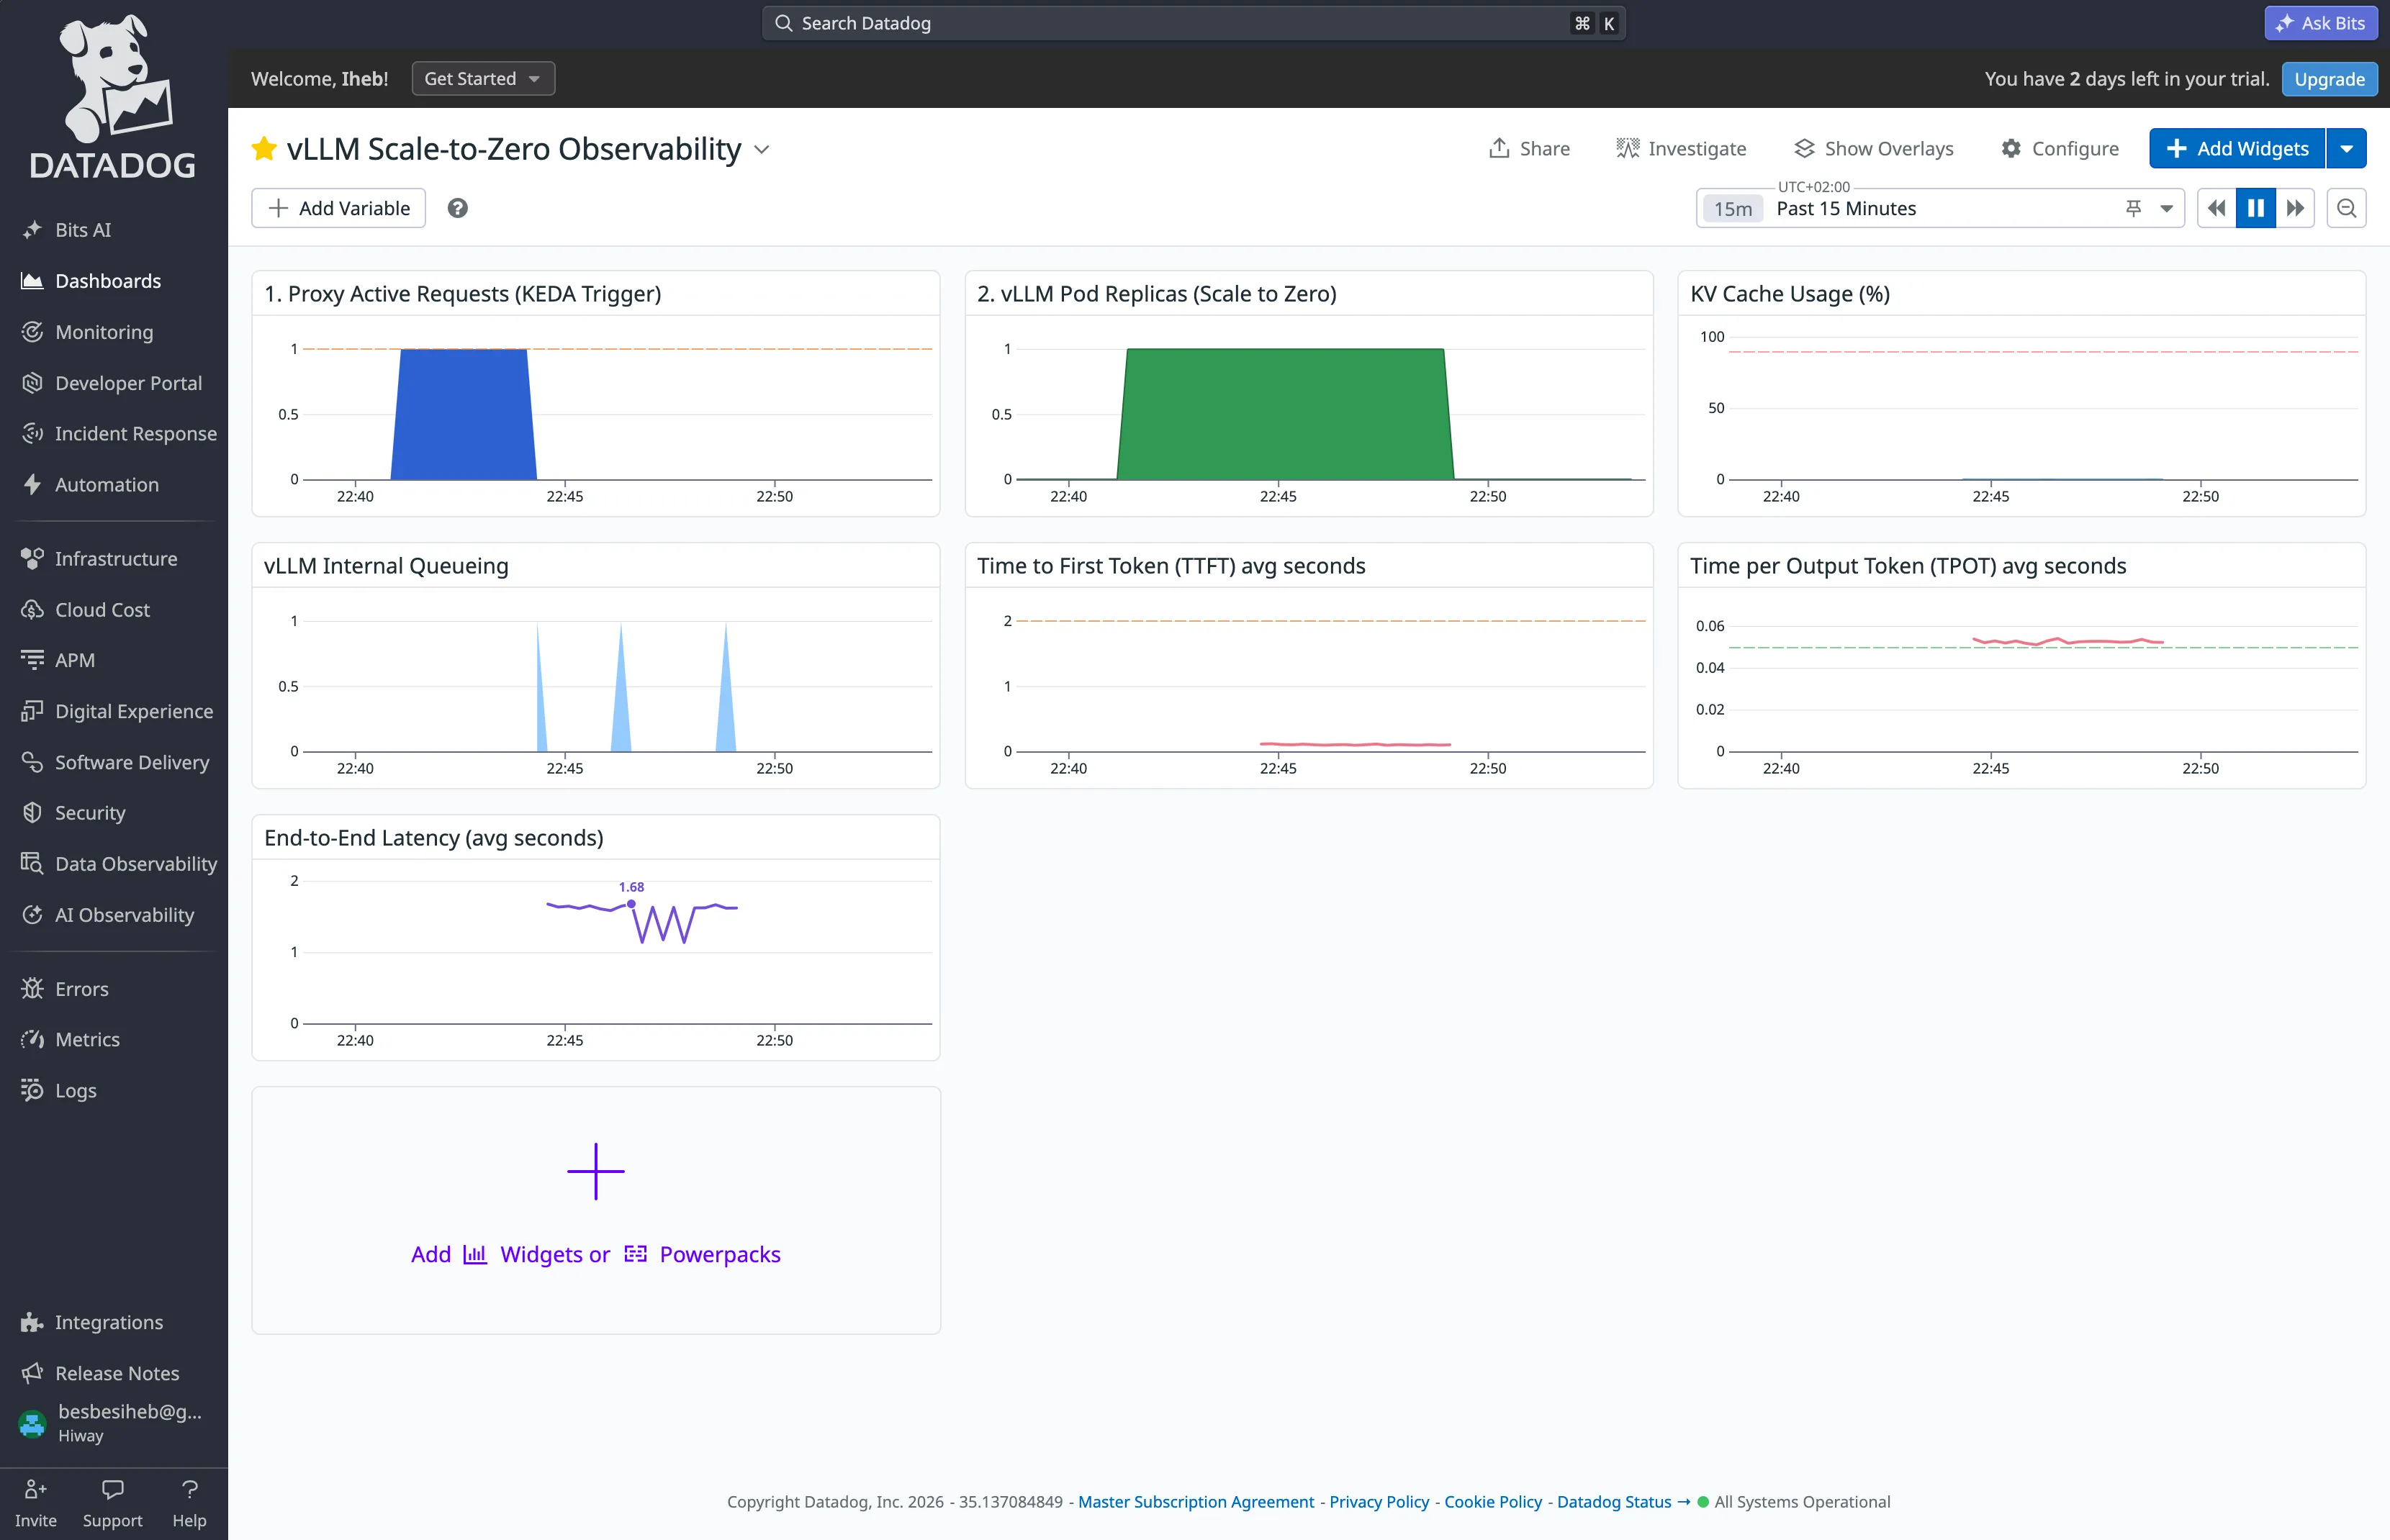The width and height of the screenshot is (2390, 1540).
Task: Open Digital Experience icon
Action: pos(32,711)
